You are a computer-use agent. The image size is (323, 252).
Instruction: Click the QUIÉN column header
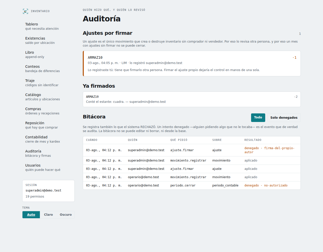(x=132, y=140)
